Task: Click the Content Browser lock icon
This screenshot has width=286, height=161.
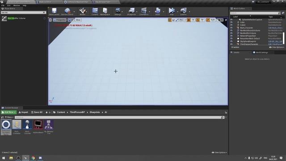Action: click(226, 112)
